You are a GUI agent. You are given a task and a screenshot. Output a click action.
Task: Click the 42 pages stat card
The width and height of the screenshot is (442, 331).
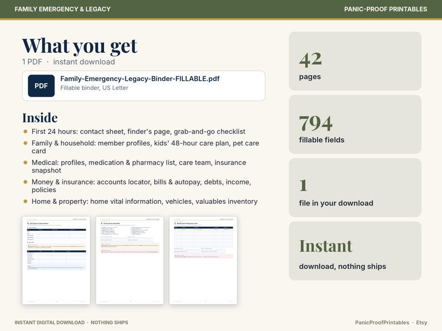pos(355,61)
